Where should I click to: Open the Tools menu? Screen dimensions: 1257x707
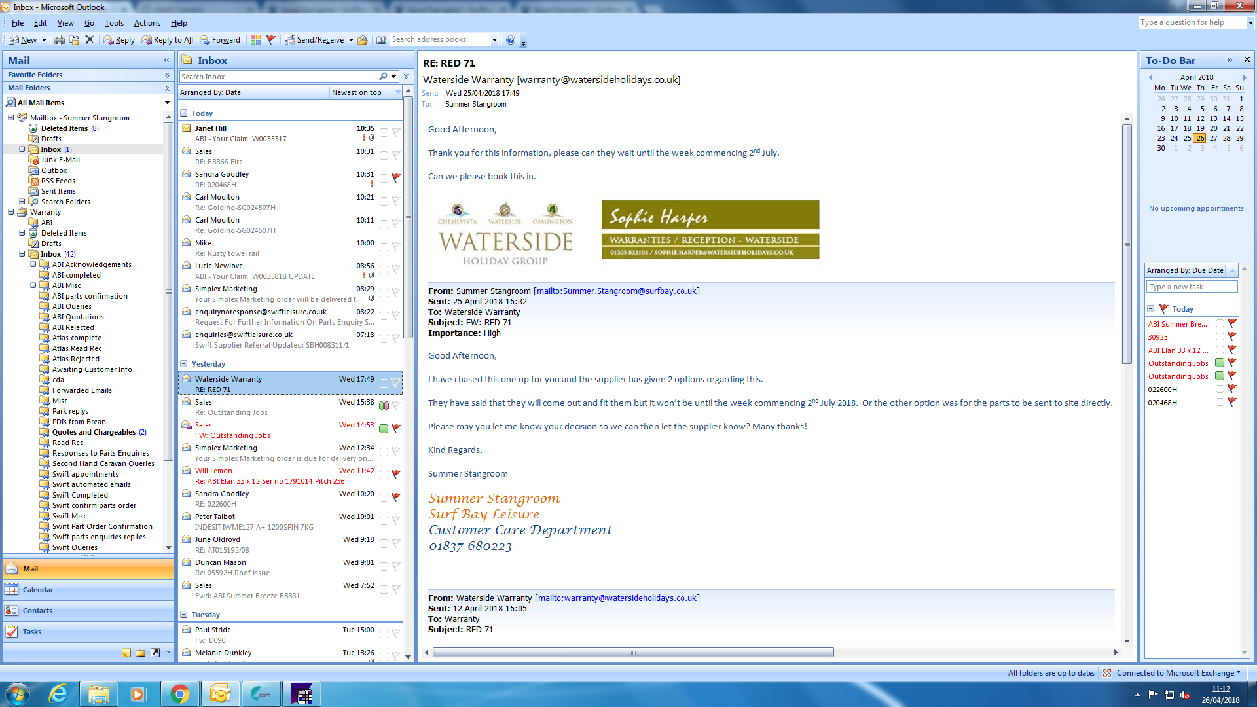(114, 23)
